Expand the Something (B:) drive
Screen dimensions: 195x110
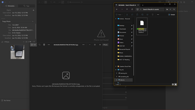click(x=117, y=77)
